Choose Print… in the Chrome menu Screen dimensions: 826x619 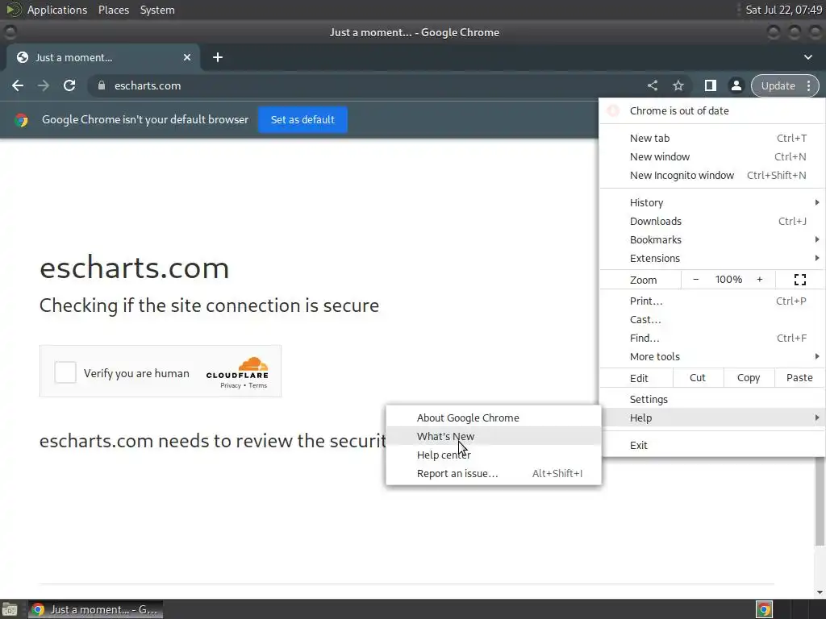click(x=712, y=301)
